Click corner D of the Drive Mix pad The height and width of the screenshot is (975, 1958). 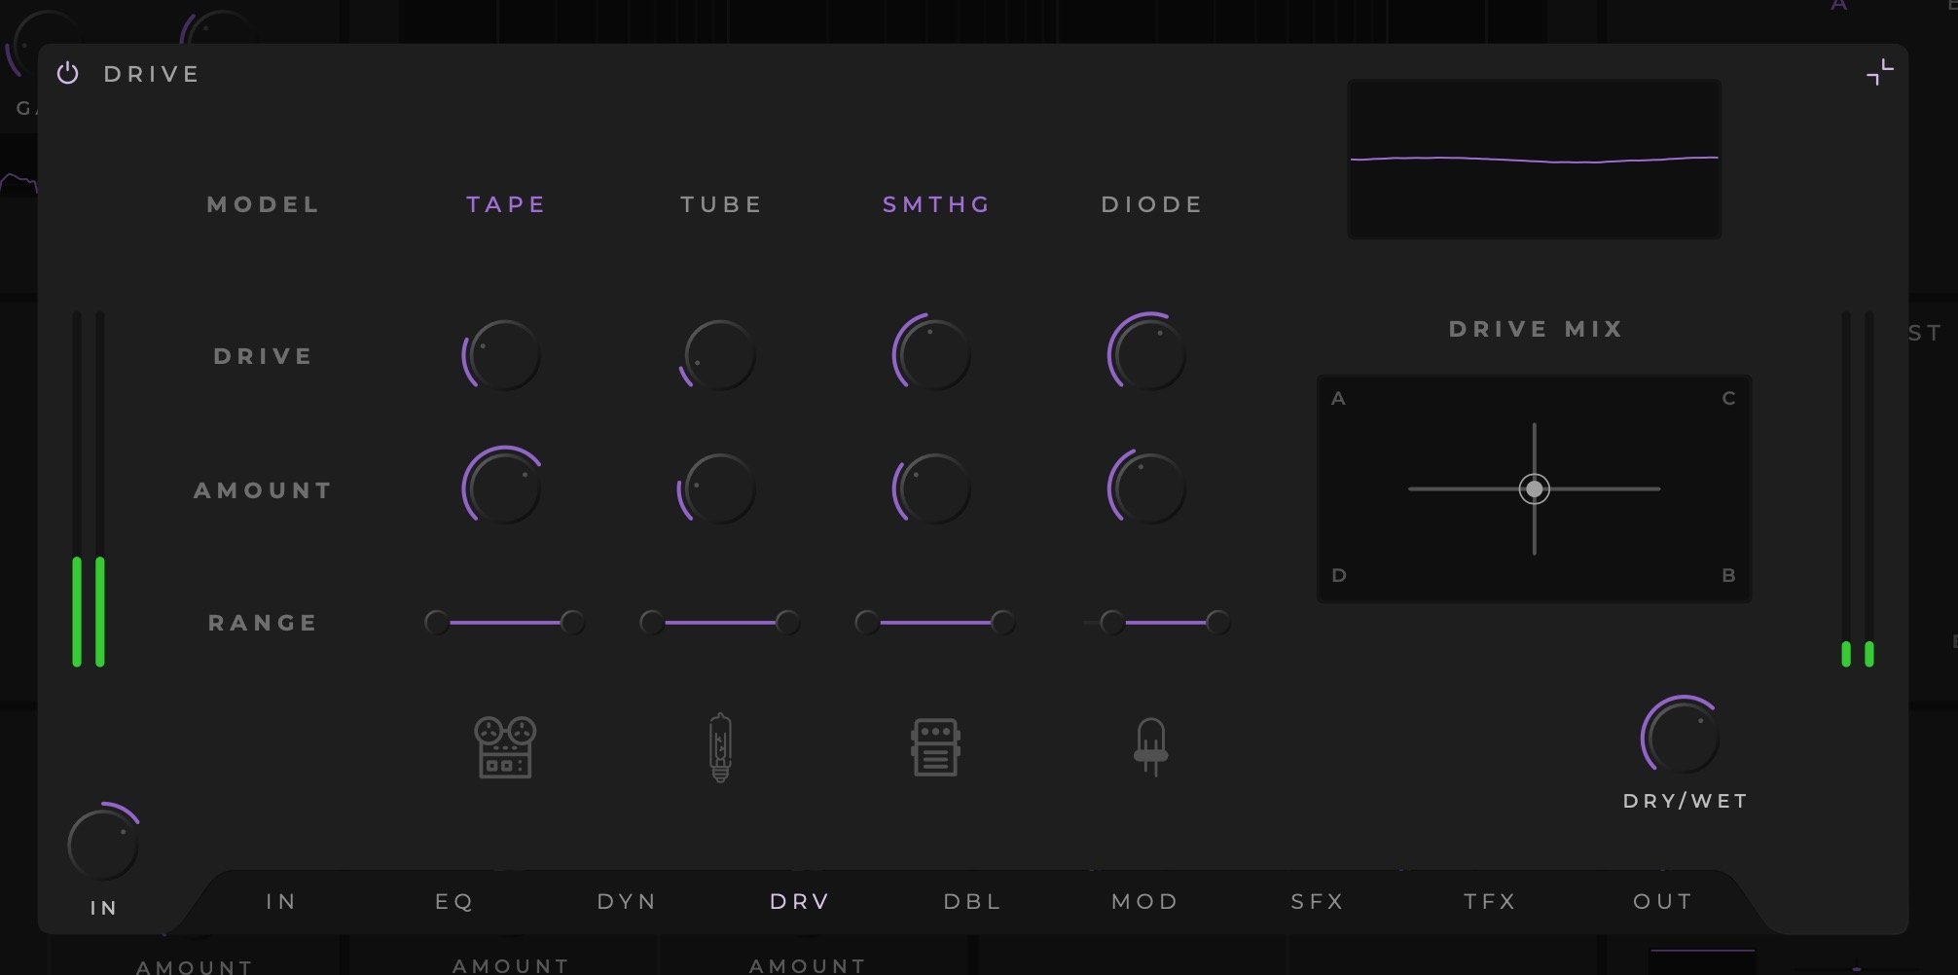(1338, 575)
